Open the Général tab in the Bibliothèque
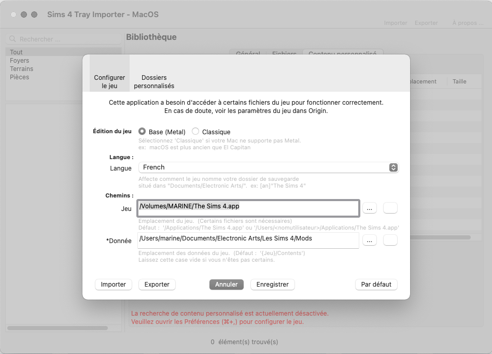The width and height of the screenshot is (492, 354). coord(248,53)
